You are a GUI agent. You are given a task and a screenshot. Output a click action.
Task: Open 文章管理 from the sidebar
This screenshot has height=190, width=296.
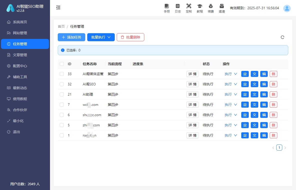coord(20,55)
